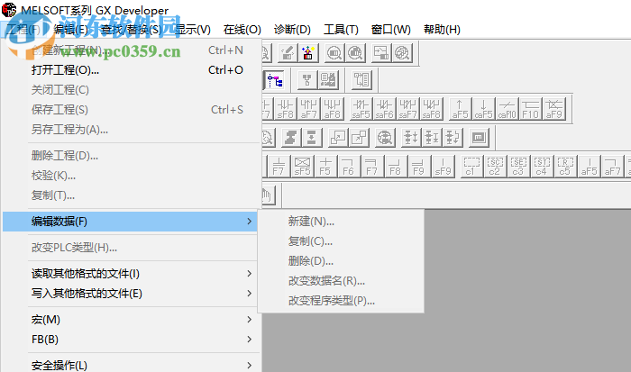Click the F6 branch toolbar button
Image resolution: width=631 pixels, height=372 pixels.
click(348, 166)
